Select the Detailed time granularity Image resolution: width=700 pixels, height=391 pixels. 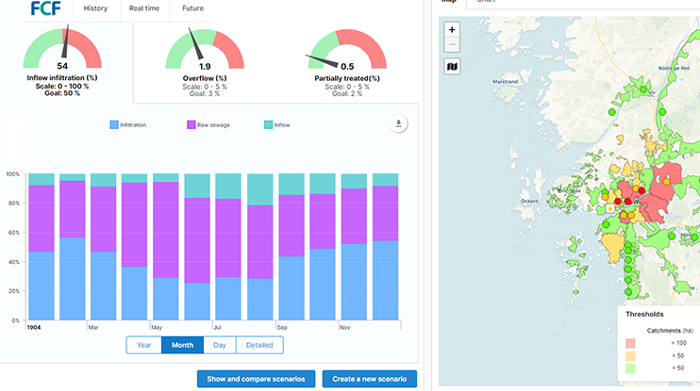click(x=259, y=345)
